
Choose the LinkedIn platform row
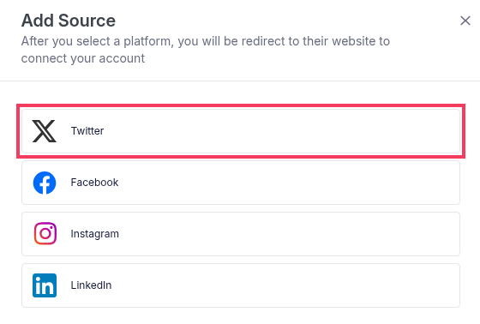(241, 285)
